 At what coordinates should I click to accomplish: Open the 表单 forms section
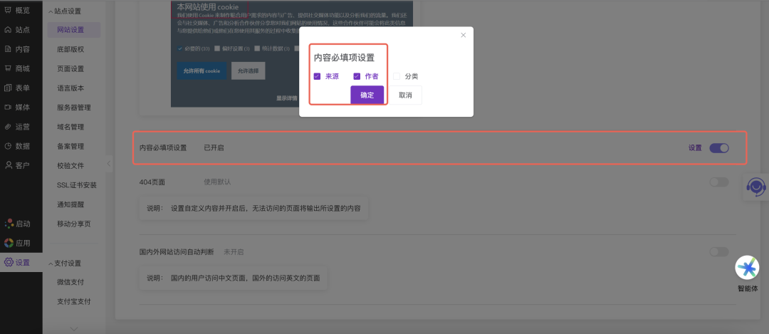[x=16, y=88]
